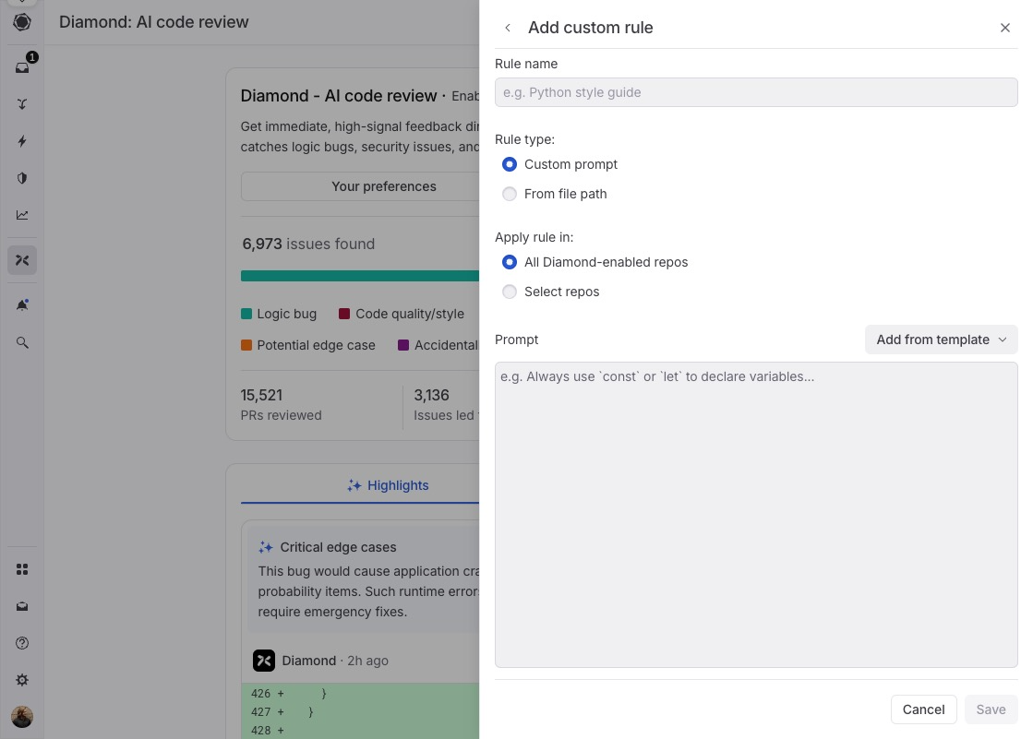This screenshot has width=1033, height=739.
Task: Click the Diamond avatar icon next to 2h ago
Action: coord(263,660)
